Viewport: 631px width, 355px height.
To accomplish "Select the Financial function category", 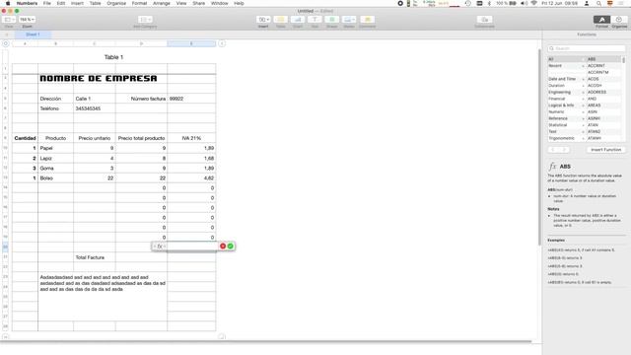I will 566,99.
